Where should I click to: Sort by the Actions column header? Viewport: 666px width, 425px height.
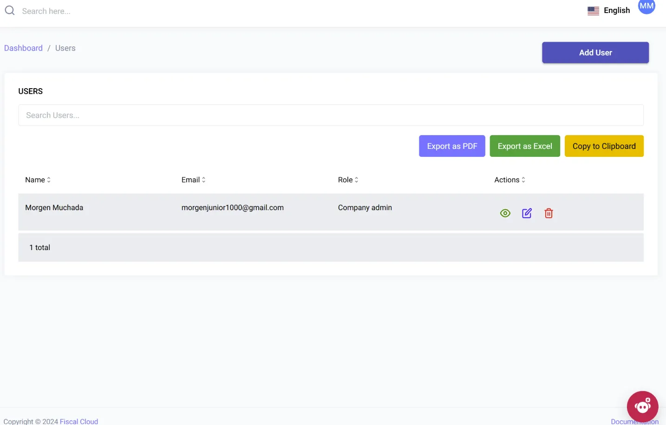click(x=509, y=180)
